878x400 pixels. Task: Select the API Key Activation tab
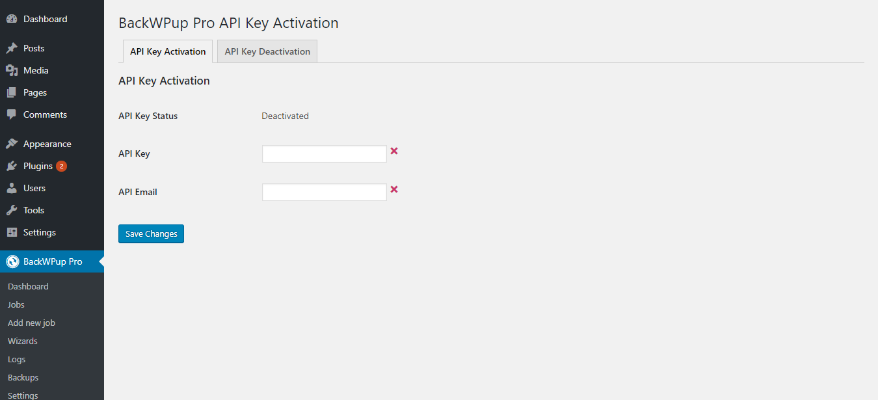click(168, 51)
